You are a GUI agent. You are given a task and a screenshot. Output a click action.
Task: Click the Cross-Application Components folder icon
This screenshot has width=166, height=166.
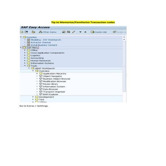[x=29, y=53]
